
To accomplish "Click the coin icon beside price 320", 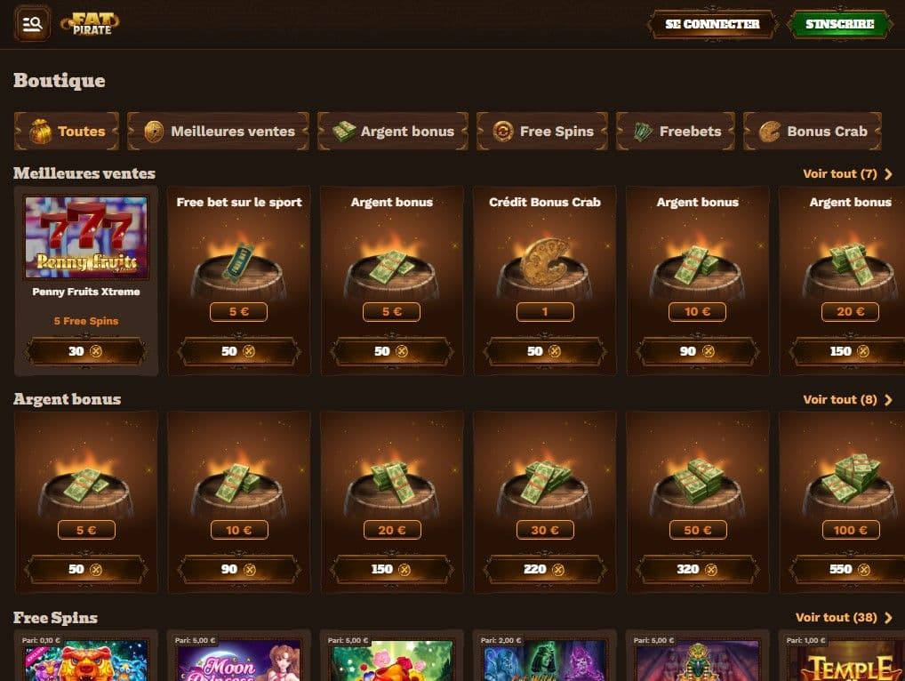I will 711,570.
